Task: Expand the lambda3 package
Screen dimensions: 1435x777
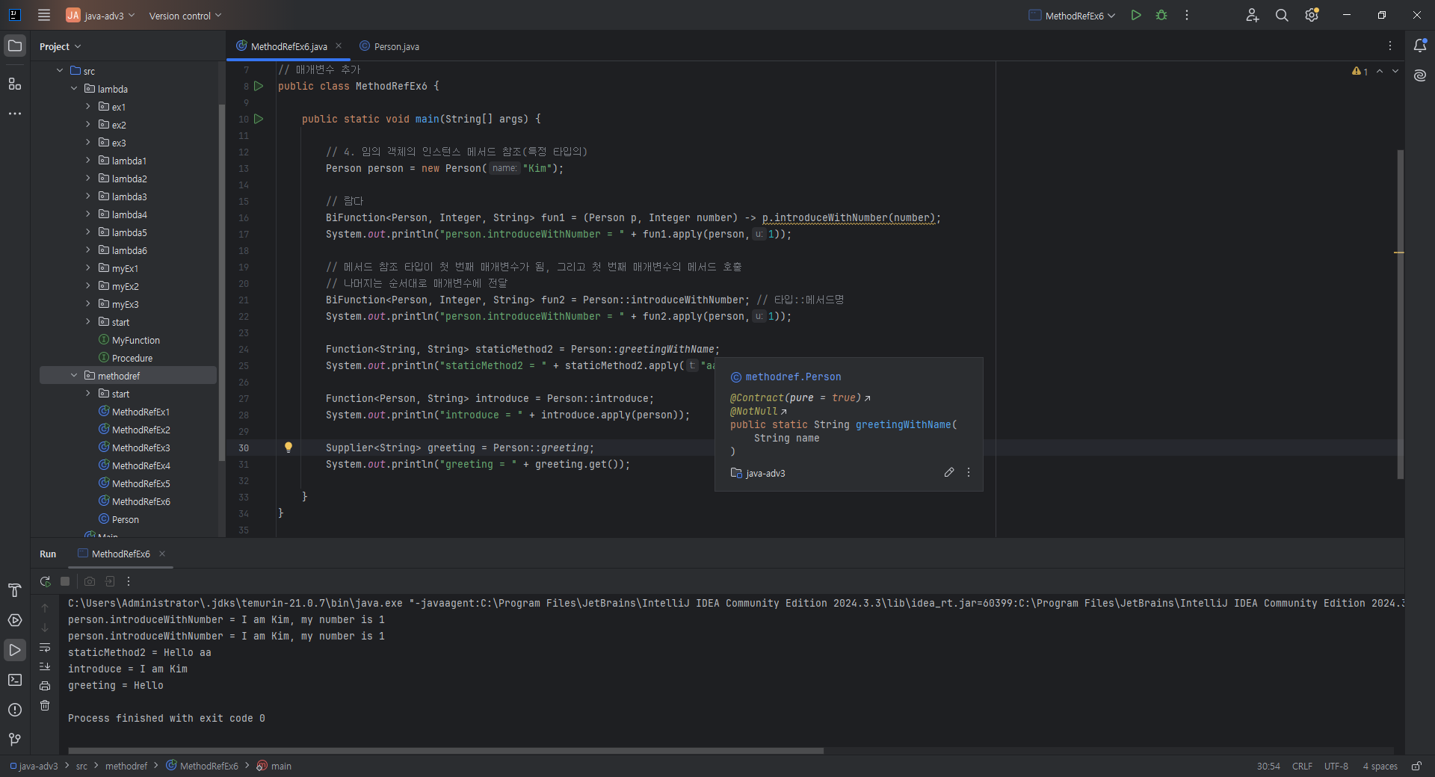Action: coord(88,196)
